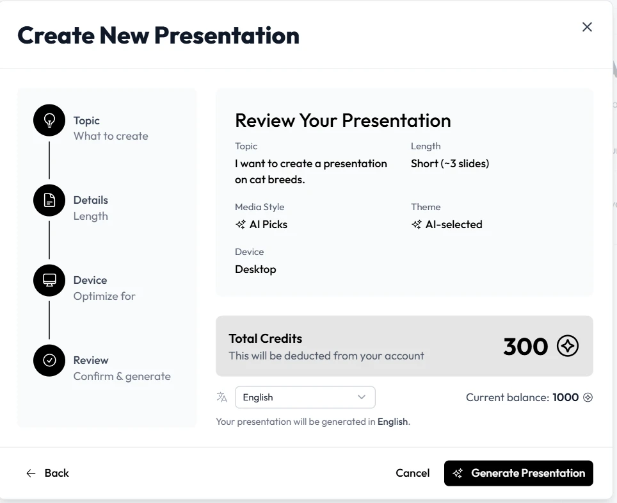Cancel the presentation creation

click(412, 473)
